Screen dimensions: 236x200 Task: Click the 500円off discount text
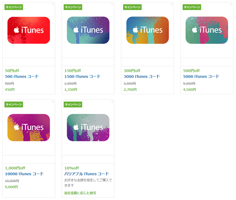pos(191,71)
